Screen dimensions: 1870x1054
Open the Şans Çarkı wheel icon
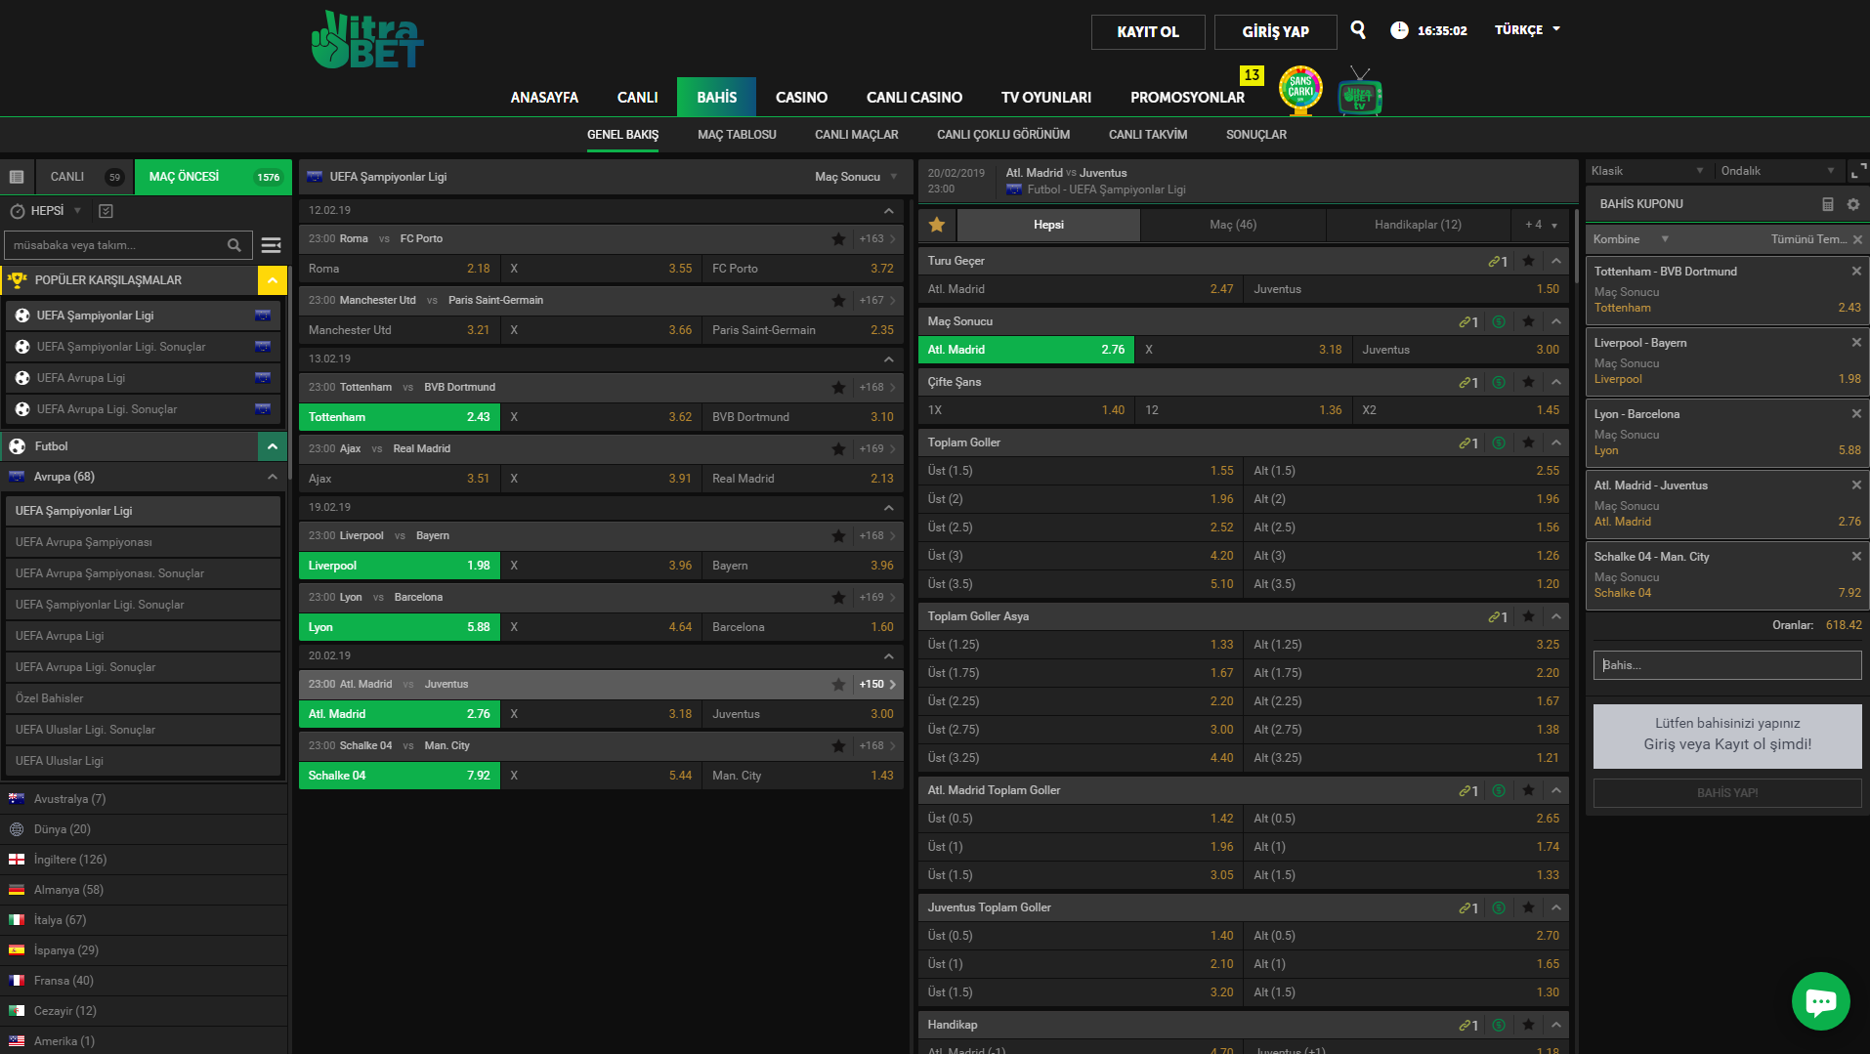tap(1300, 90)
